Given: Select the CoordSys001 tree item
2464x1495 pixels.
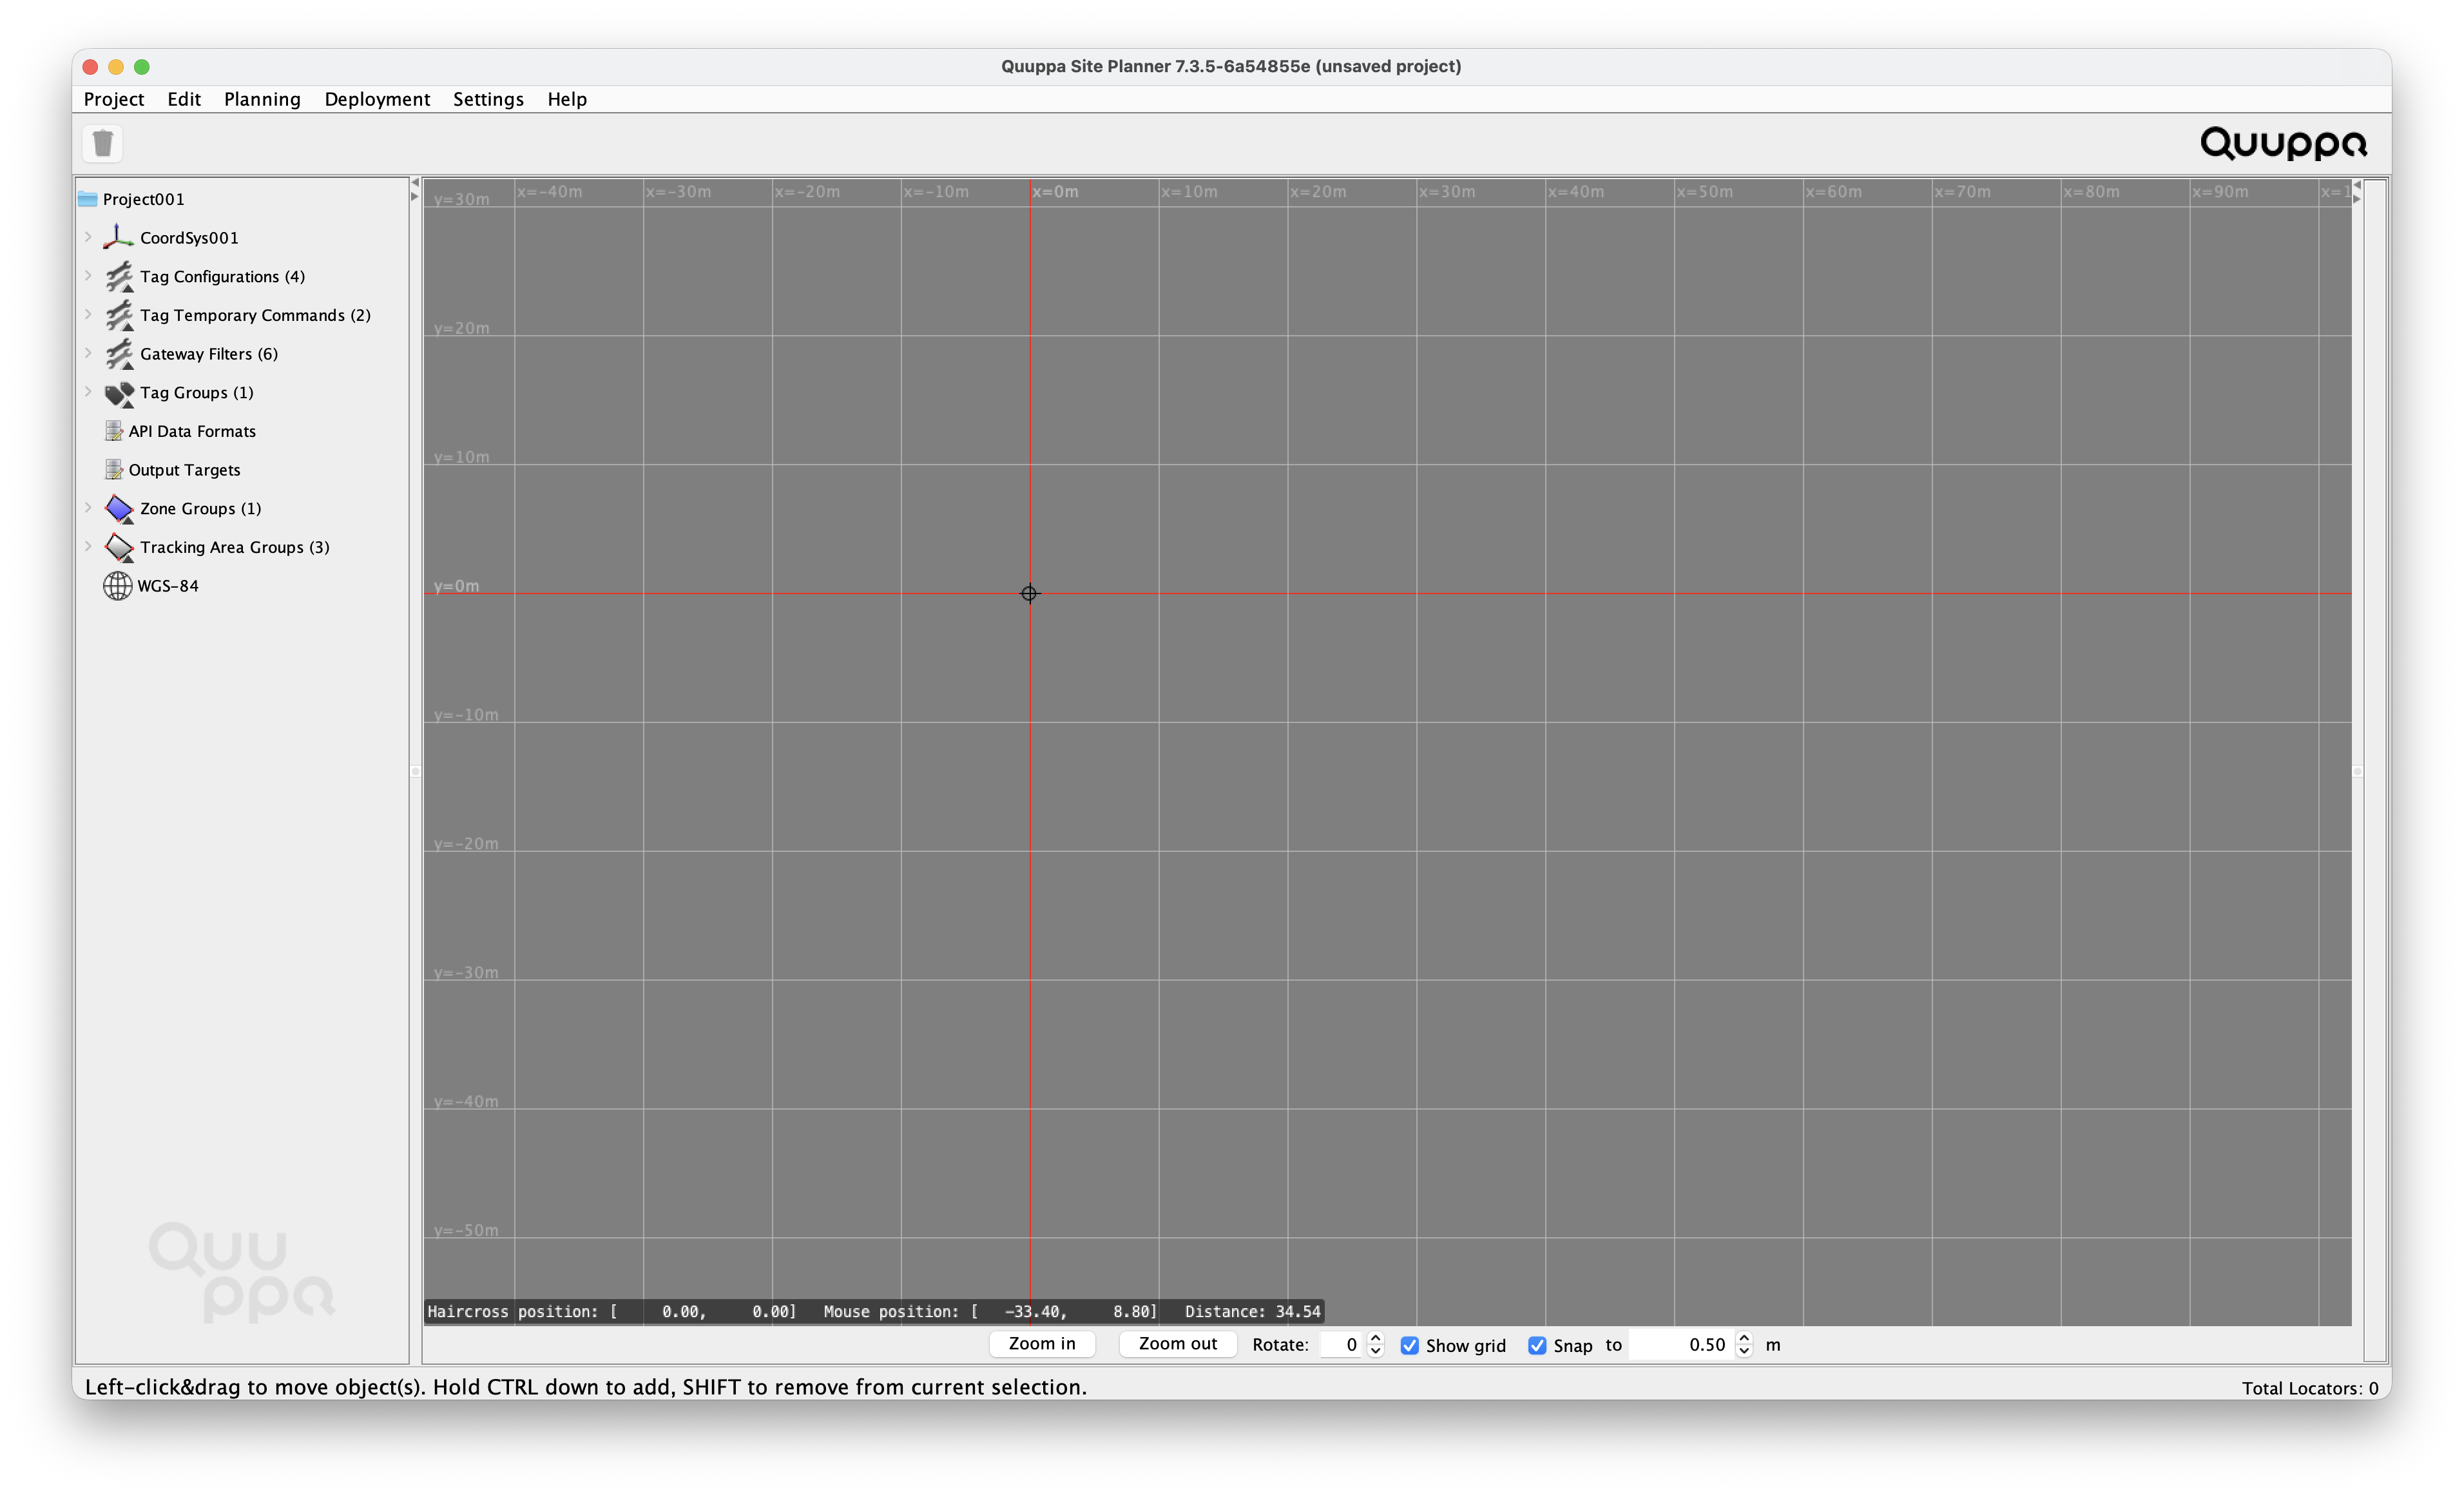Looking at the screenshot, I should 189,238.
